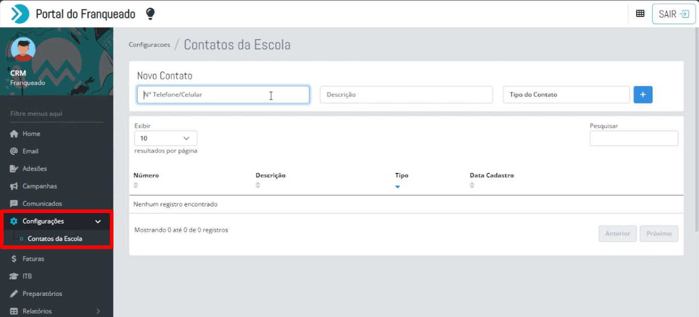Click the Preparatórios pencil icon

tap(14, 294)
